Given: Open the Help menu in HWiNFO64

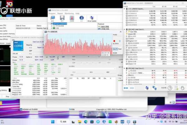Looking at the screenshot, I should click(x=77, y=13).
